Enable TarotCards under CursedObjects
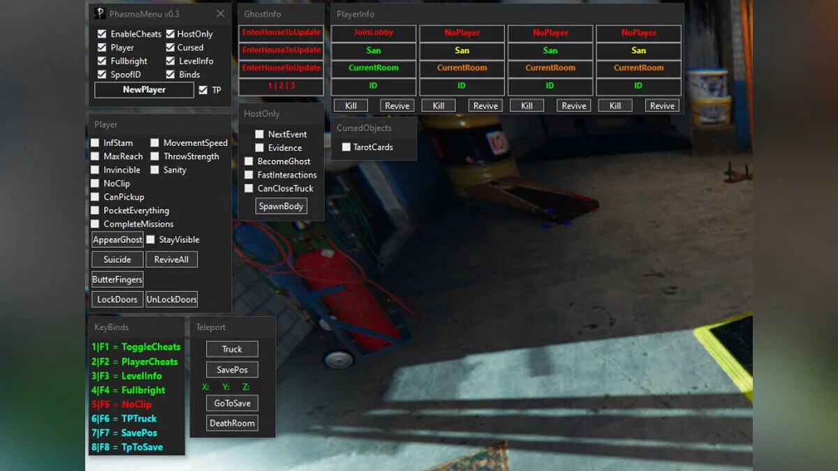Screen dimensions: 838x471 346,147
